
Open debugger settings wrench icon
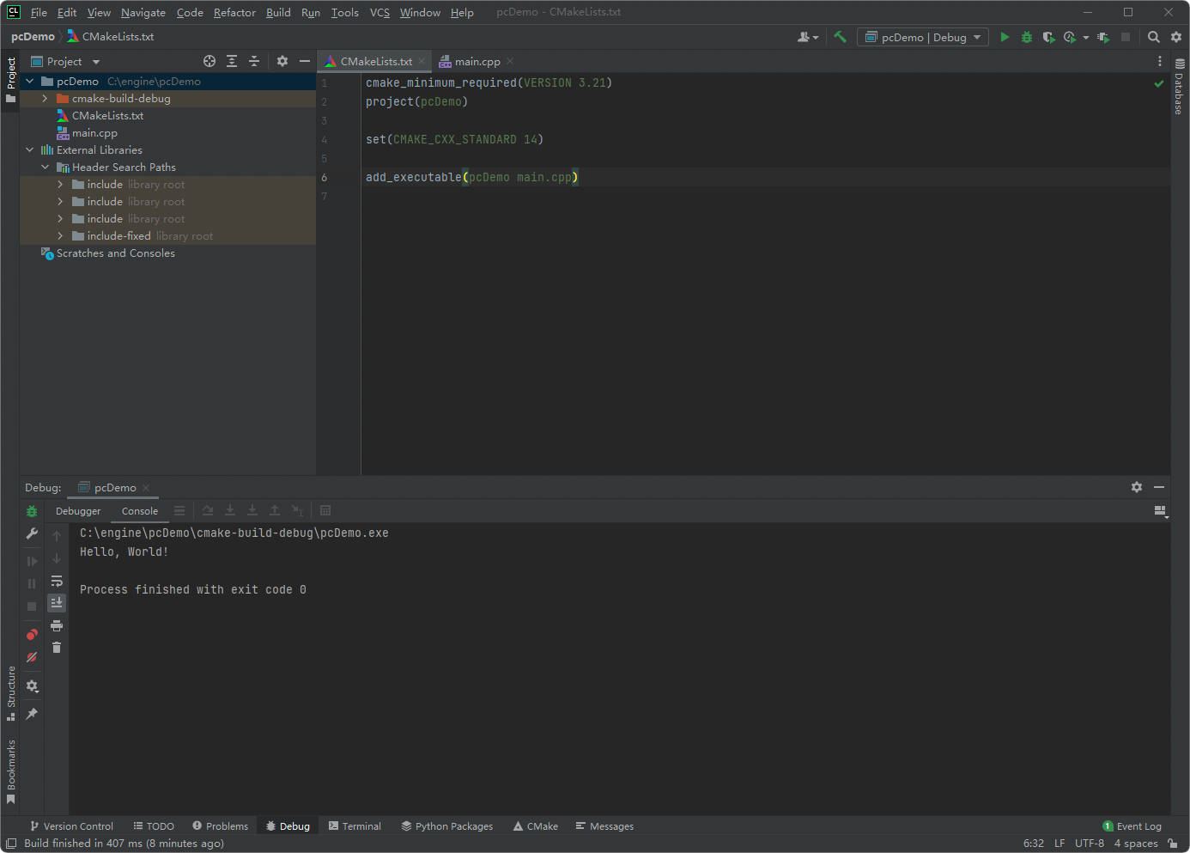tap(32, 533)
